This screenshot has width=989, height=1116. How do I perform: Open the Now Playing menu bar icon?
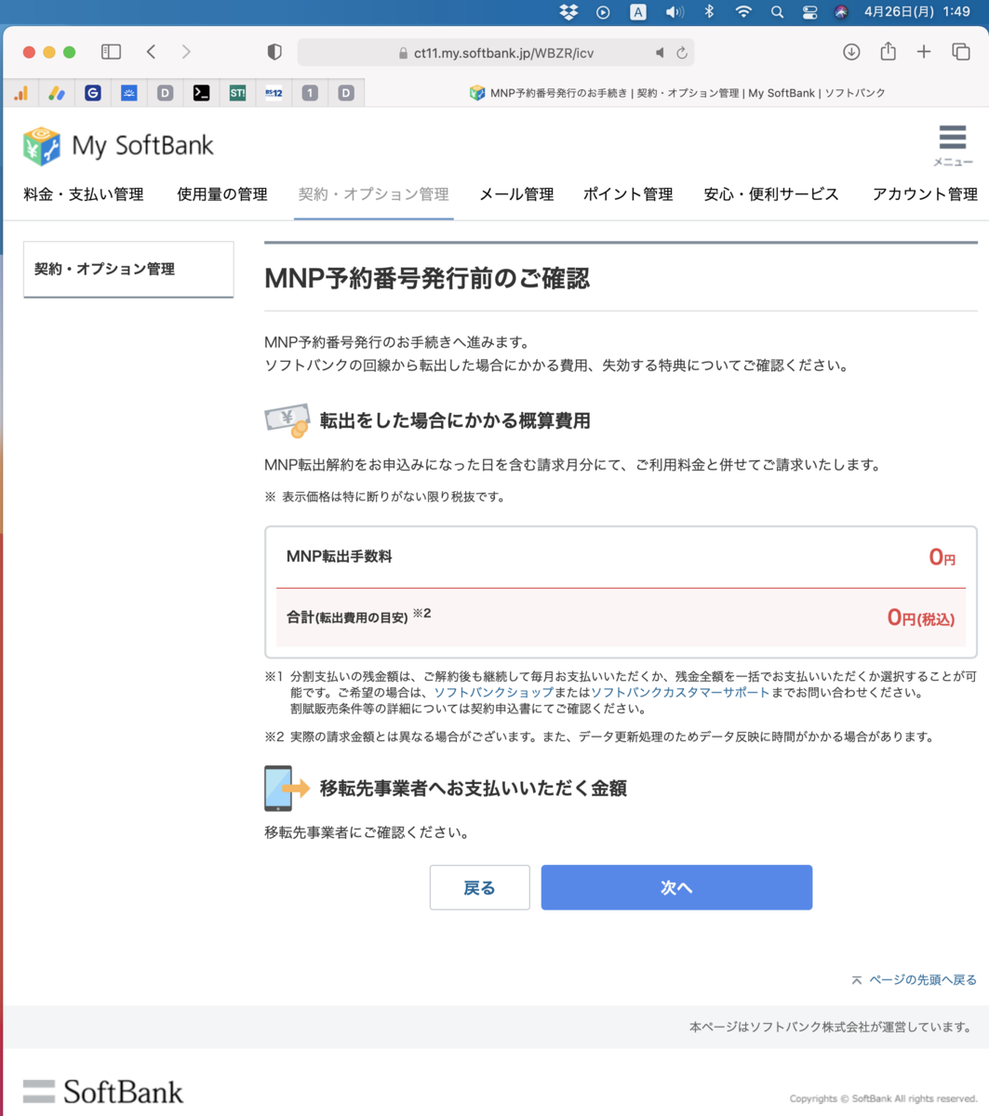click(x=603, y=12)
